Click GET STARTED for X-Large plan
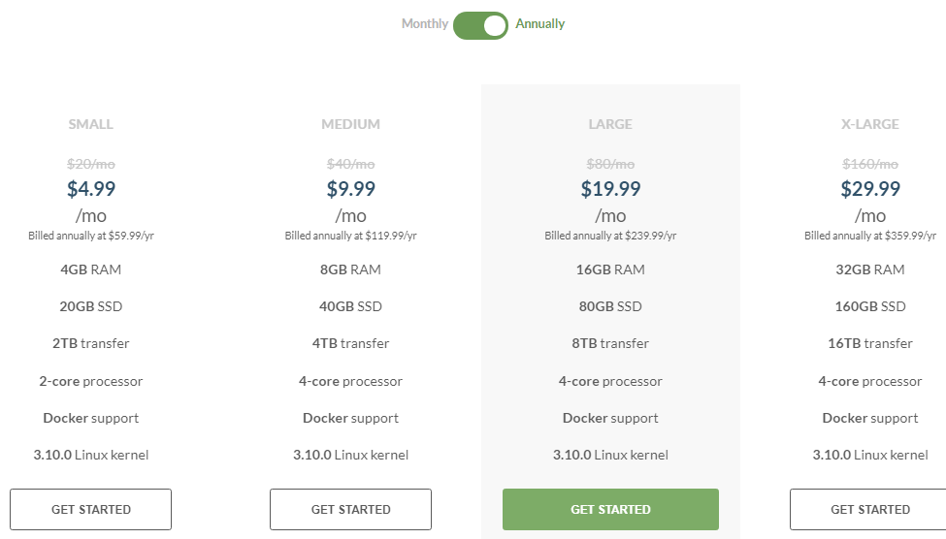The image size is (946, 539). [870, 510]
